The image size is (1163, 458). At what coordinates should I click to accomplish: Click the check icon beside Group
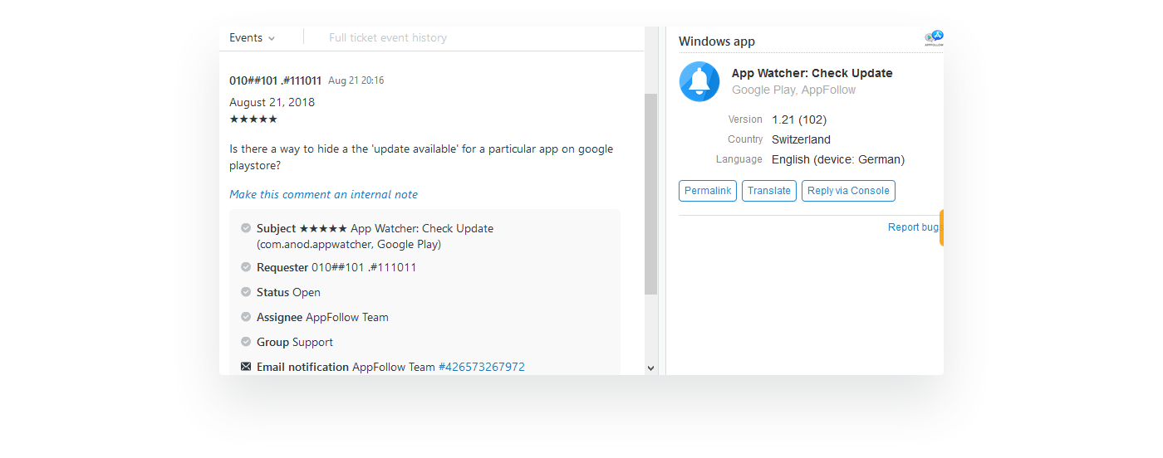click(246, 342)
